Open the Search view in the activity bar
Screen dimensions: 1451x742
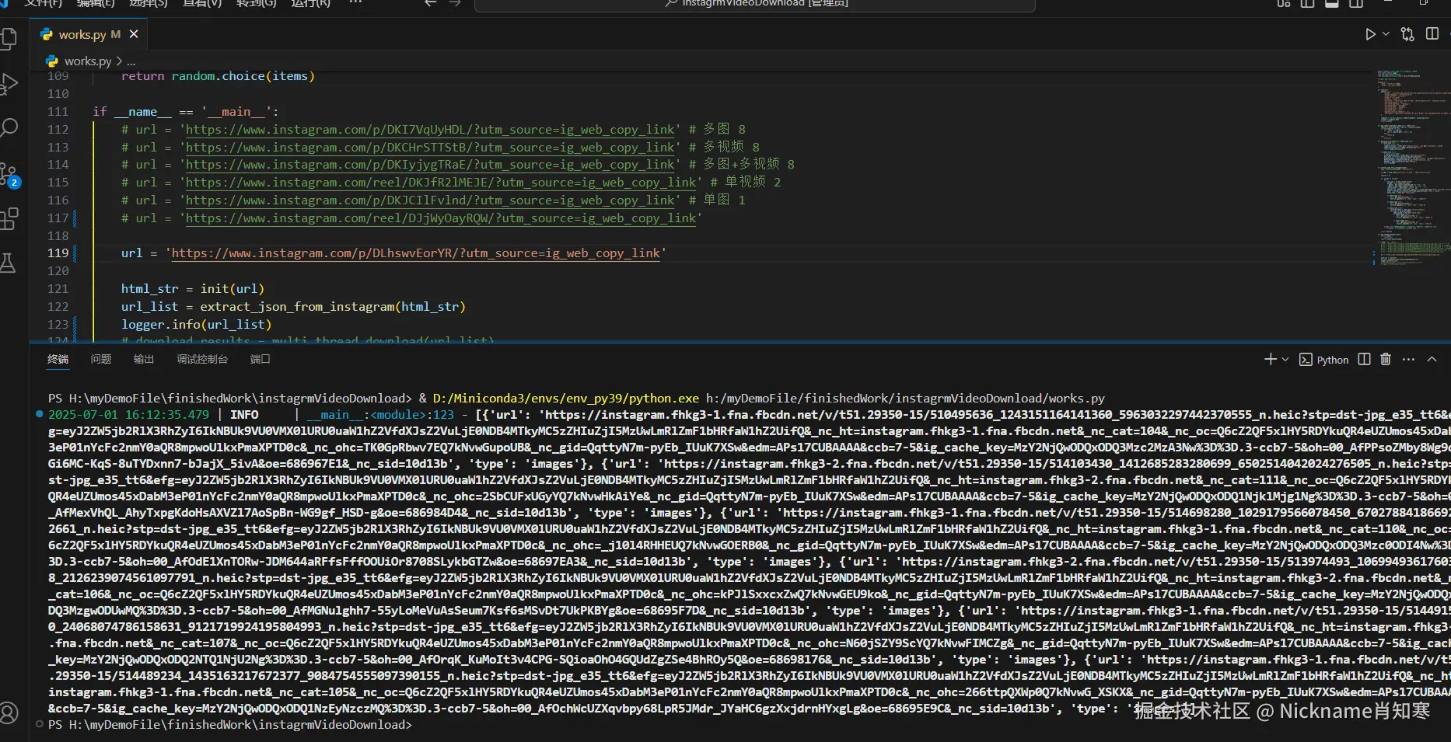click(x=9, y=127)
